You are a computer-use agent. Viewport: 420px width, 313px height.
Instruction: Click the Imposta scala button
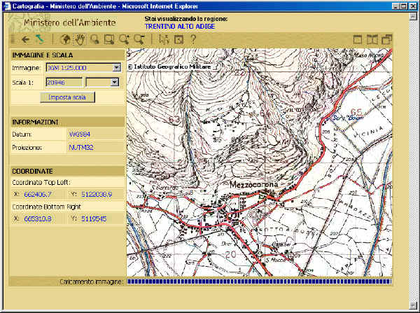(x=67, y=97)
